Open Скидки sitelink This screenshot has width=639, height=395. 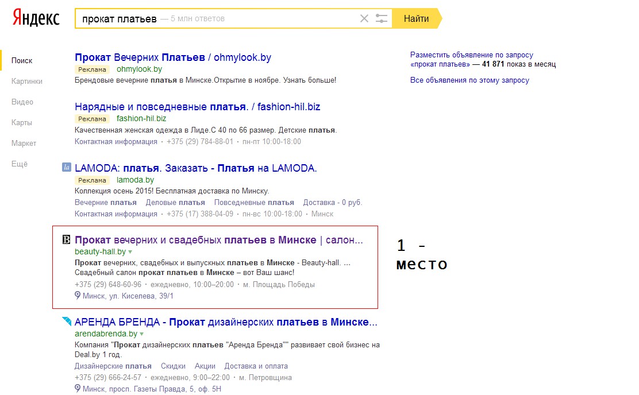pos(173,366)
